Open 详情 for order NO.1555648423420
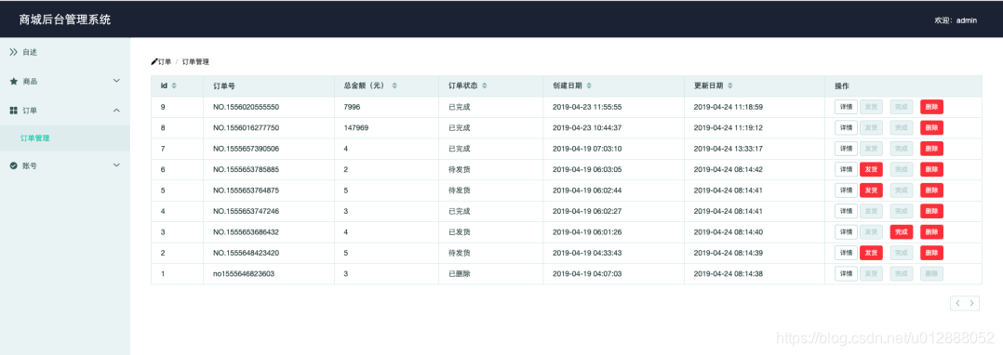1003x355 pixels. [846, 253]
